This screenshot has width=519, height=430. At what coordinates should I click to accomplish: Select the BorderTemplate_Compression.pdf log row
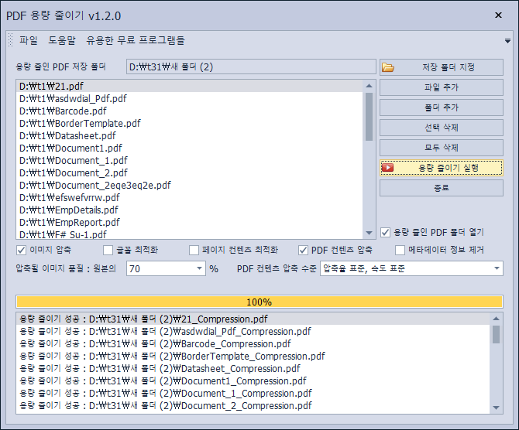(253, 357)
